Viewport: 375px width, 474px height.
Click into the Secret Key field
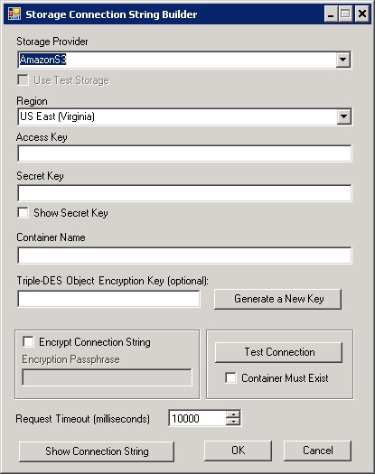point(184,193)
